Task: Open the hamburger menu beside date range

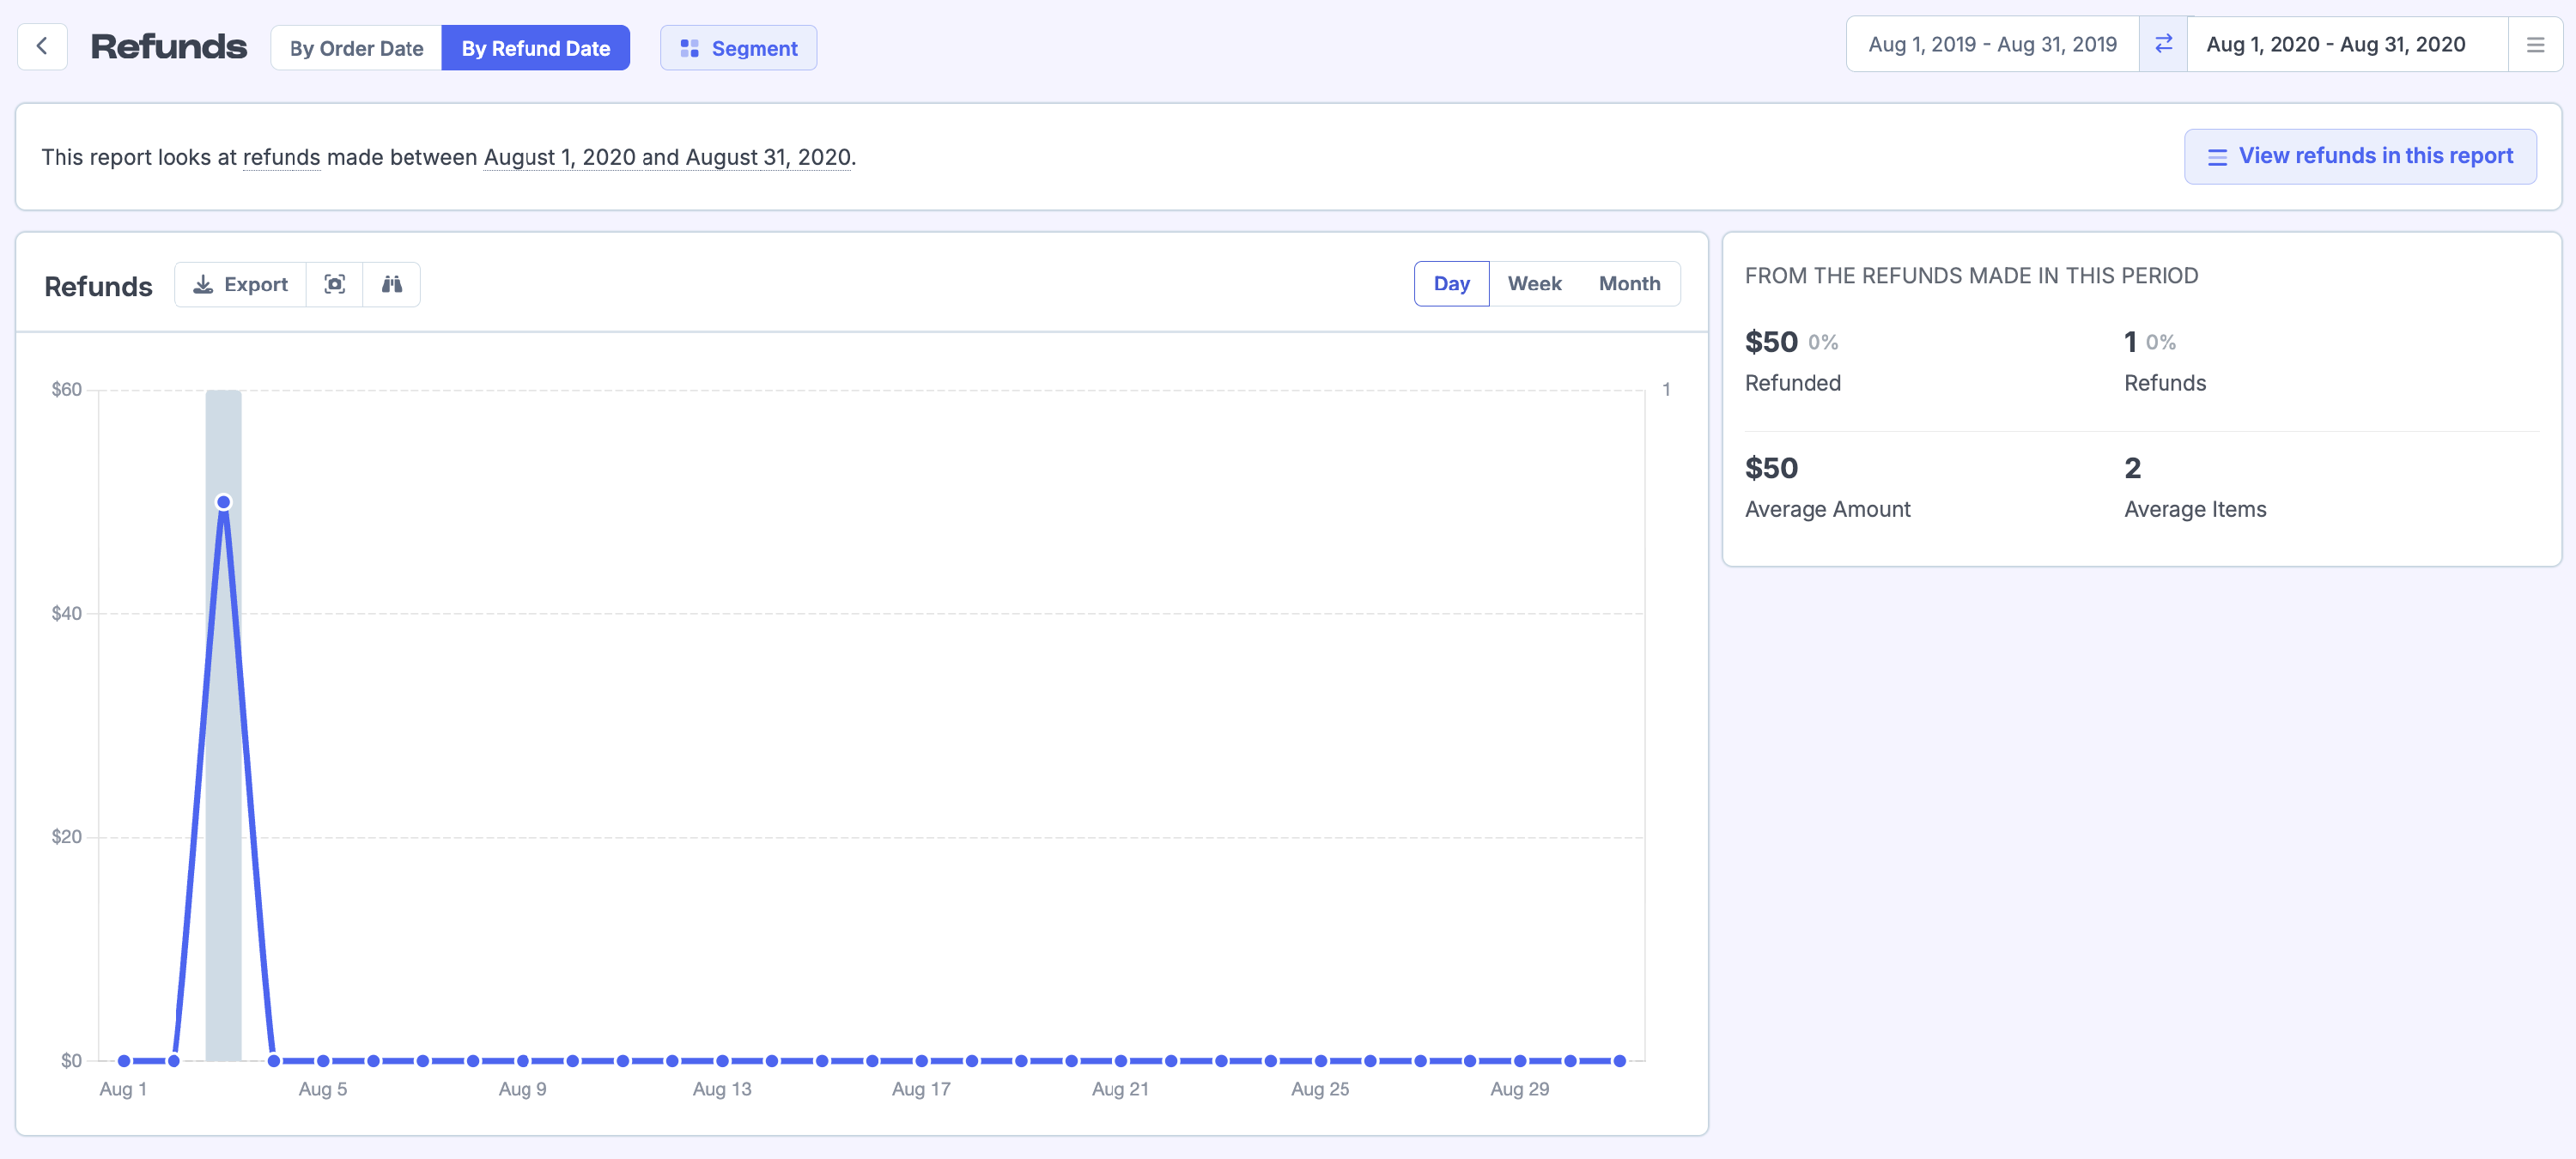Action: click(2534, 45)
